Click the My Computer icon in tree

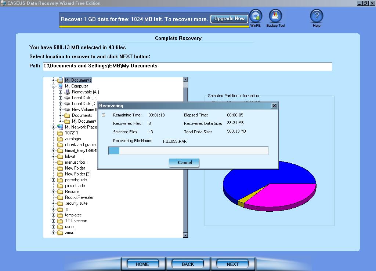pos(61,86)
